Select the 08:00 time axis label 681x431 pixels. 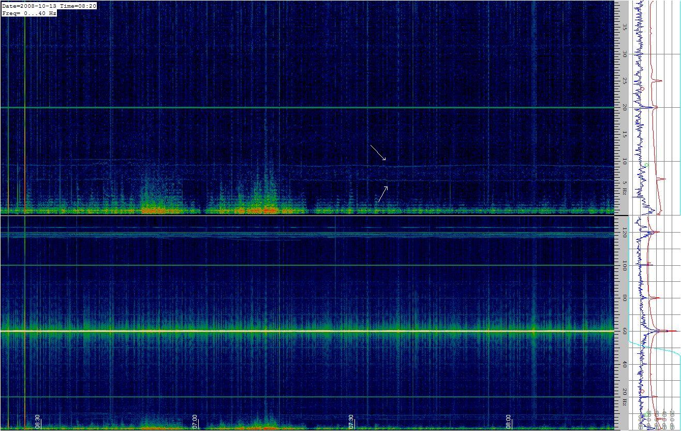click(x=508, y=421)
